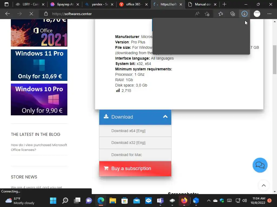Close the office 365 tab
277x207 pixels.
pyautogui.click(x=146, y=4)
